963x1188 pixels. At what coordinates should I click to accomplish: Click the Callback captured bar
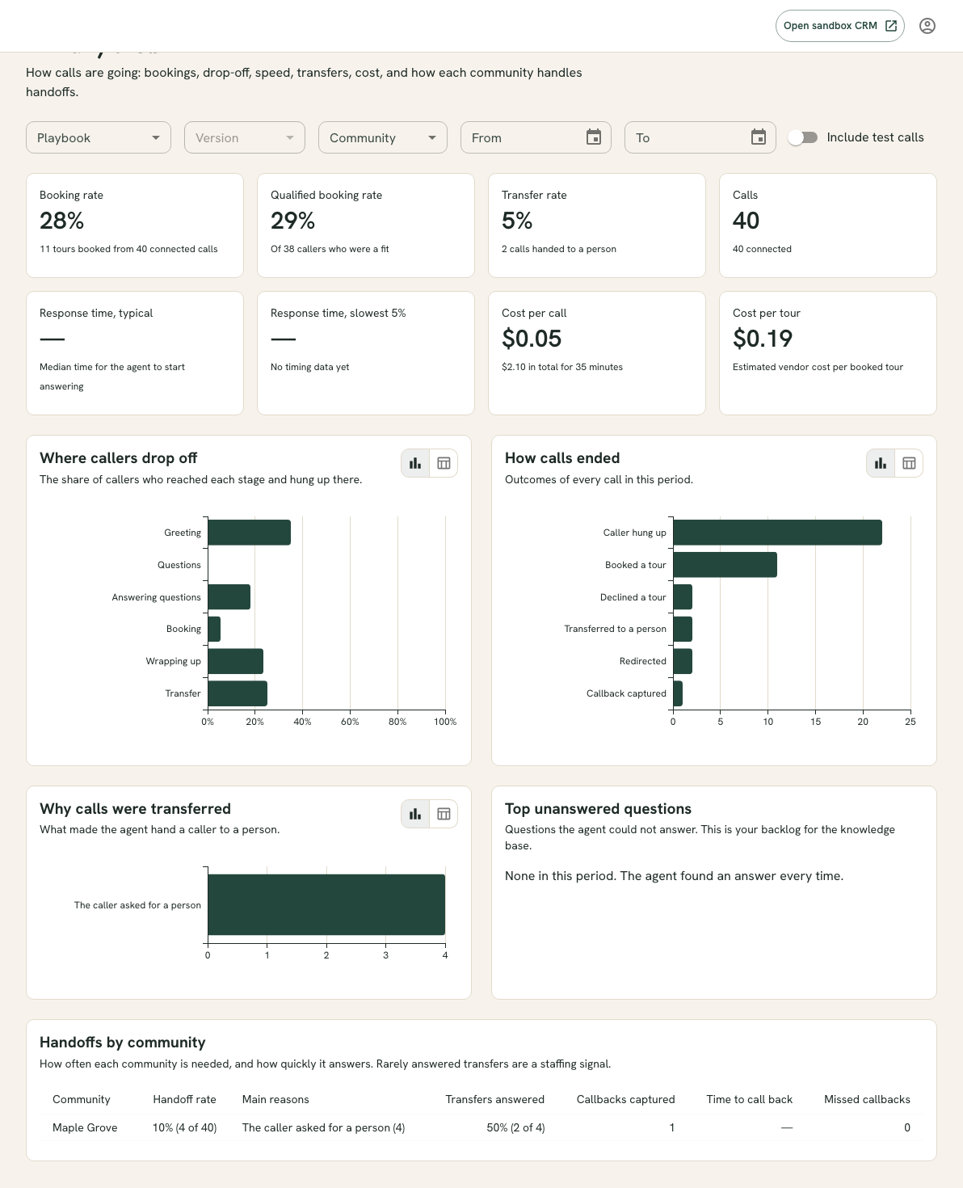click(678, 693)
